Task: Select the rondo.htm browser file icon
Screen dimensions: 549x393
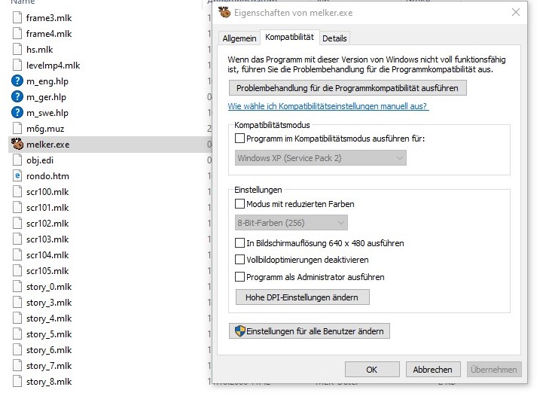Action: point(17,175)
